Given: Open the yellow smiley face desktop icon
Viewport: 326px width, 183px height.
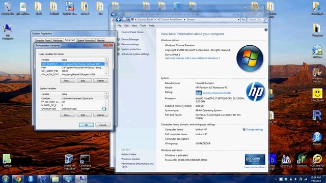Looking at the screenshot, I should point(317,95).
